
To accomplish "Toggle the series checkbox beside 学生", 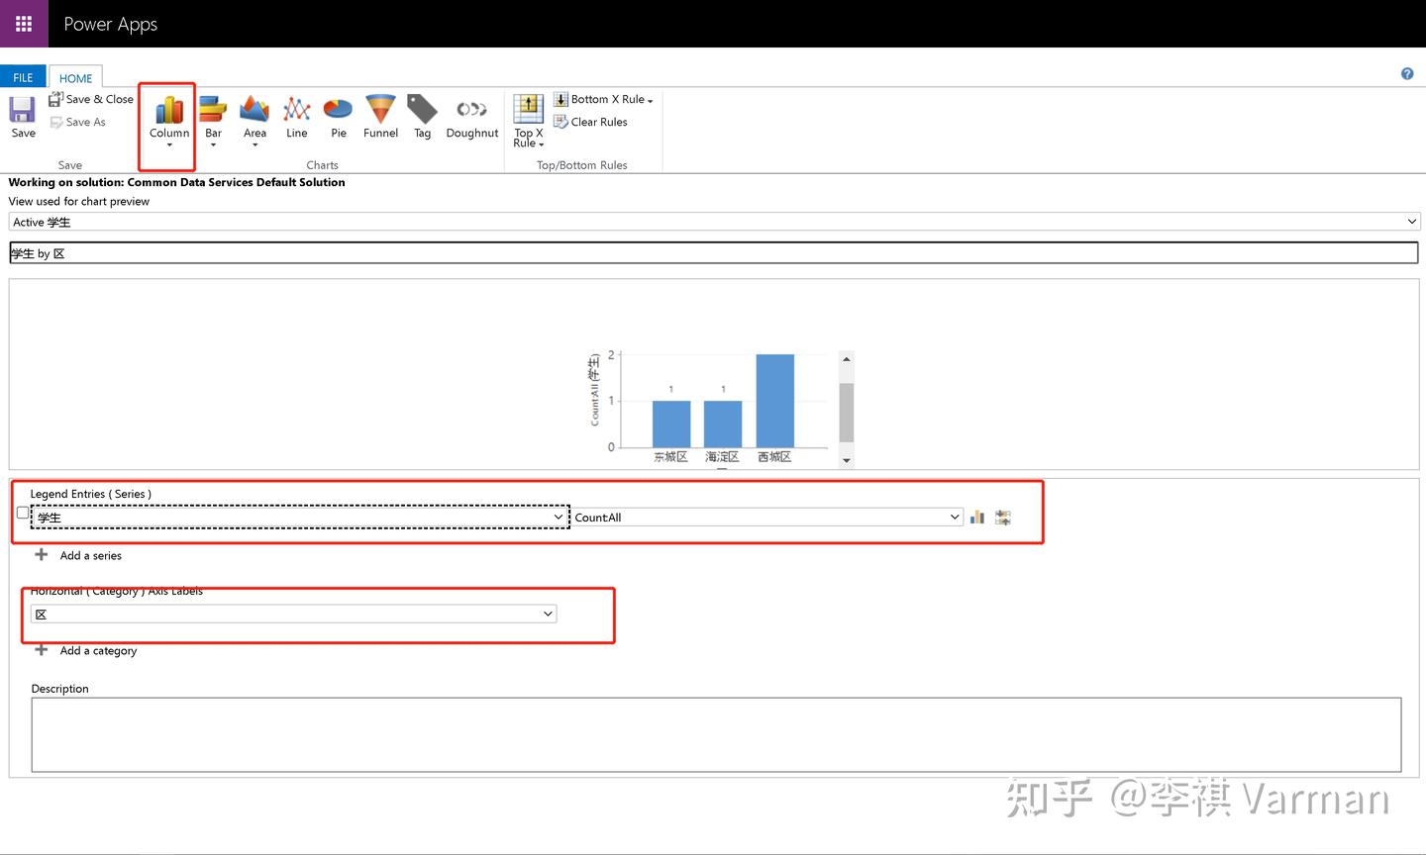I will coord(23,513).
